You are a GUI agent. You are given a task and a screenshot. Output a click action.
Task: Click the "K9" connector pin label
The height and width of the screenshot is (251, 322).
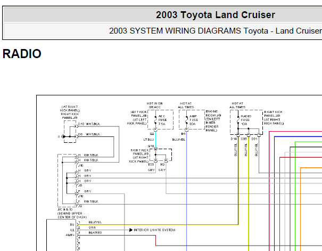pyautogui.click(x=162, y=165)
